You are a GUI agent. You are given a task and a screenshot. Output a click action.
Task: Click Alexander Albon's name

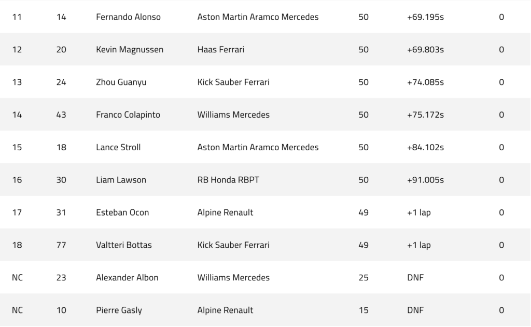point(128,278)
